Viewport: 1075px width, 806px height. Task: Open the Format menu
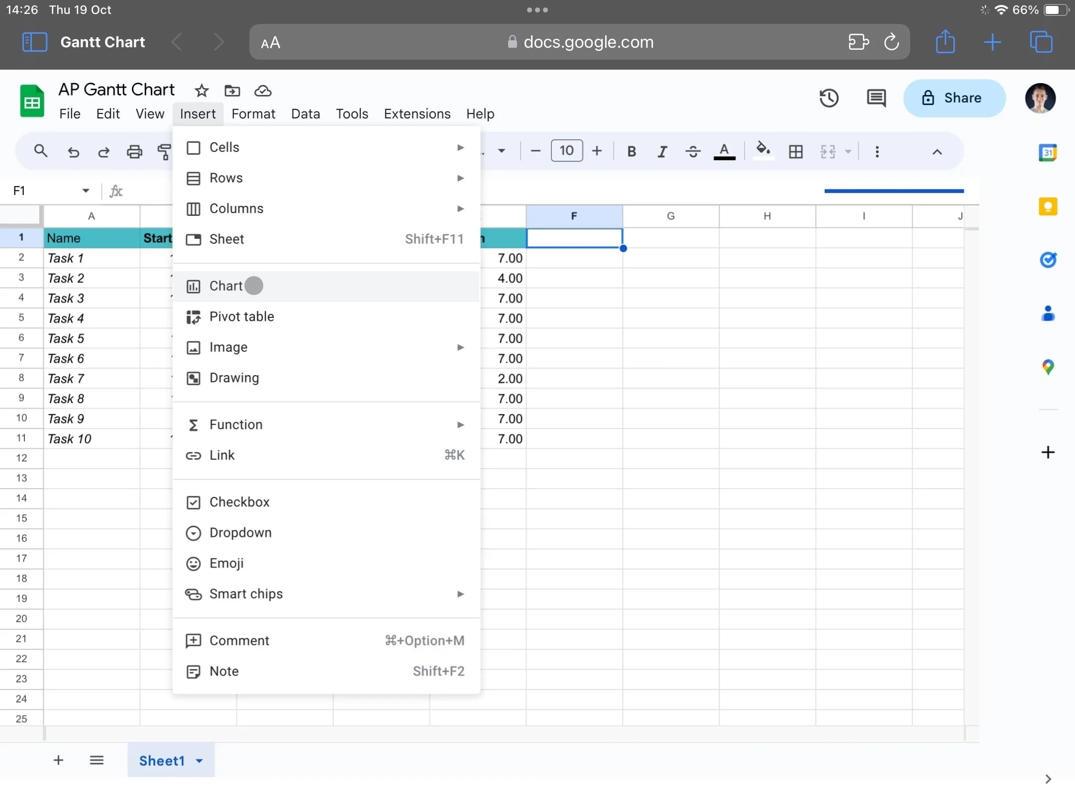tap(254, 114)
